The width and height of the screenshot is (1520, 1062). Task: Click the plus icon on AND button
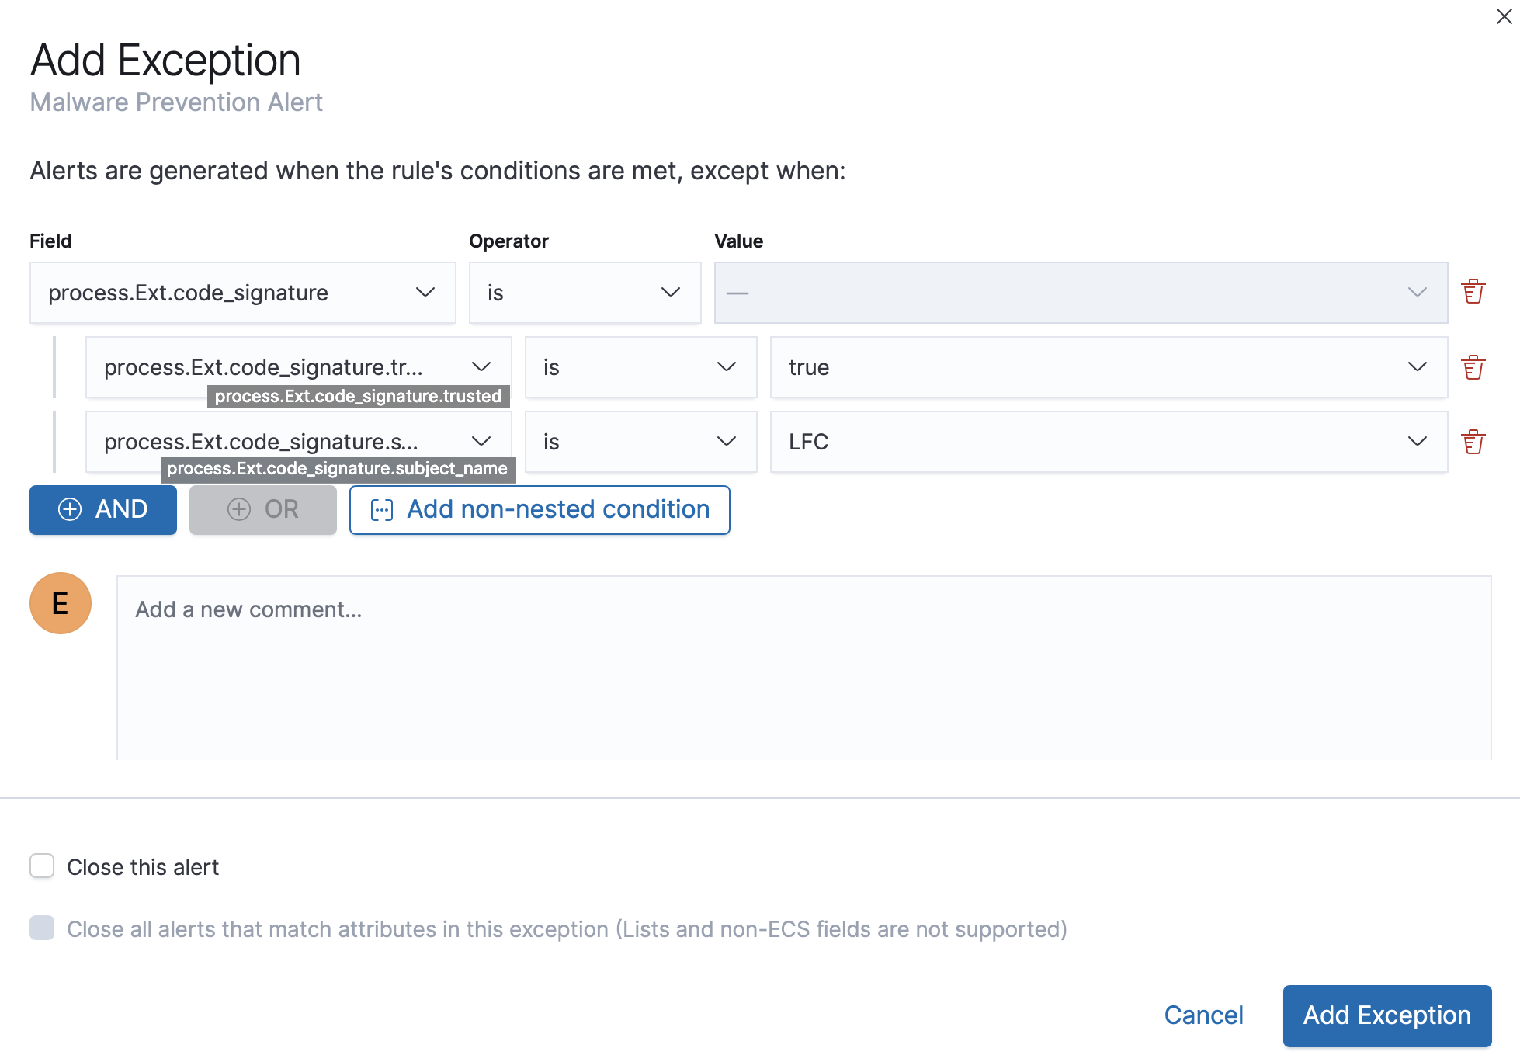[x=70, y=509]
